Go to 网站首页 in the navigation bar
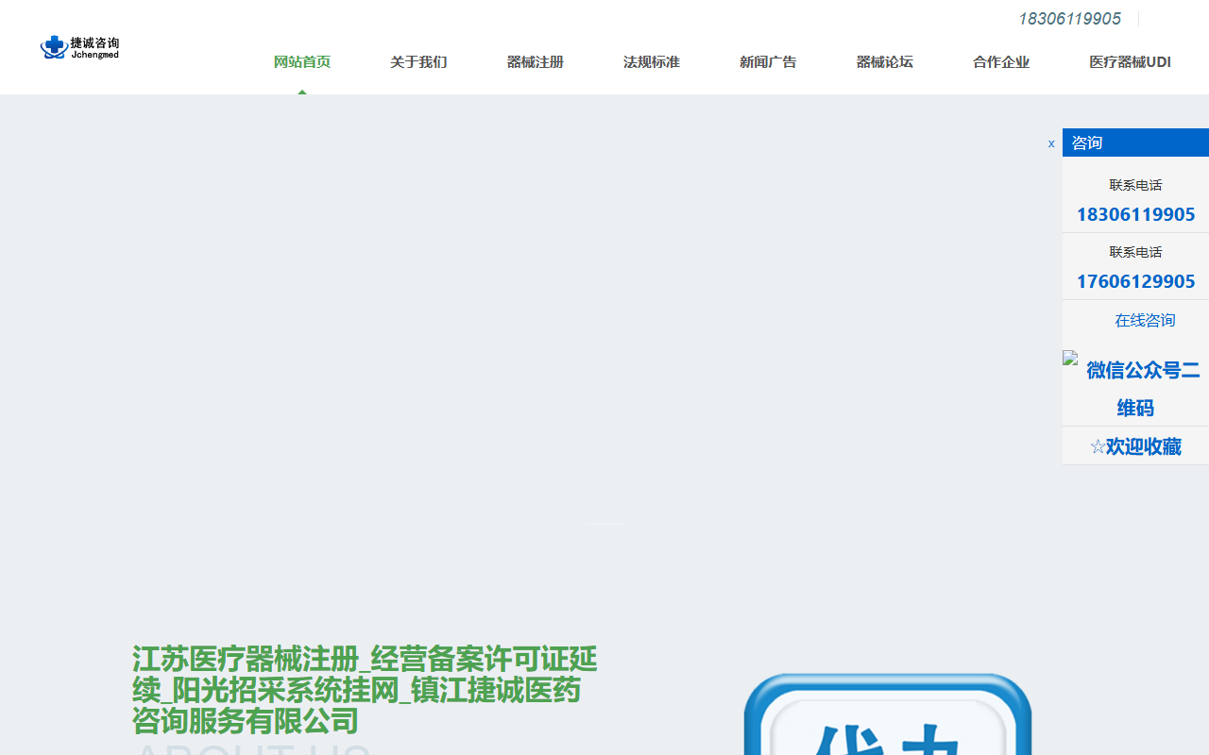This screenshot has width=1209, height=755. point(302,62)
